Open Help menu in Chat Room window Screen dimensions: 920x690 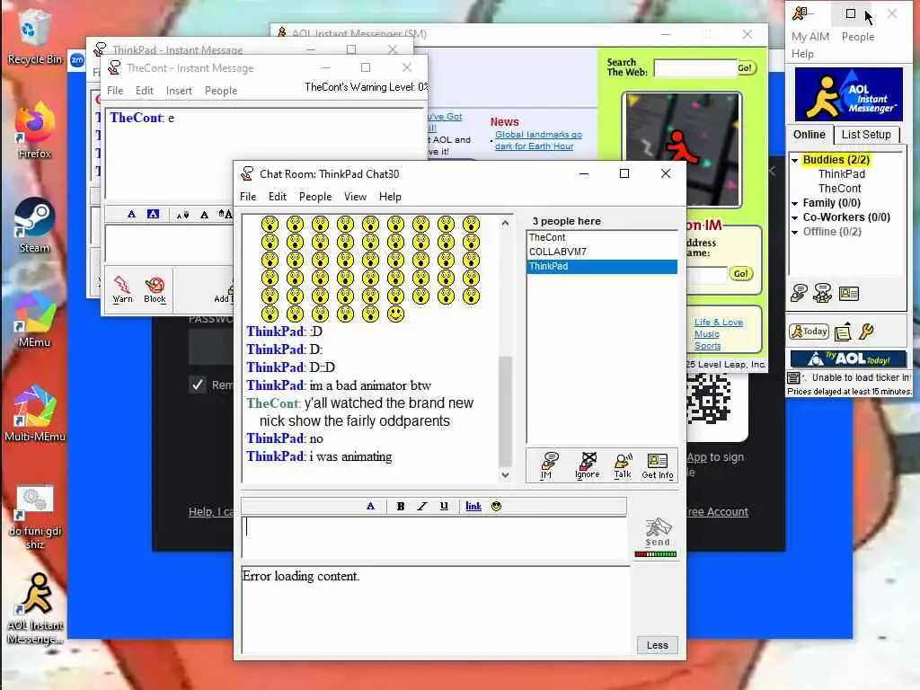390,197
